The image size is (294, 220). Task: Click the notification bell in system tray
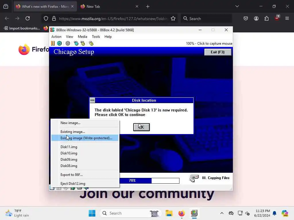tap(274, 213)
